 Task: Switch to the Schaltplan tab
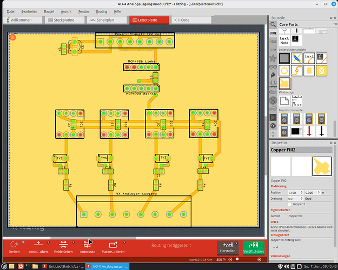(107, 20)
